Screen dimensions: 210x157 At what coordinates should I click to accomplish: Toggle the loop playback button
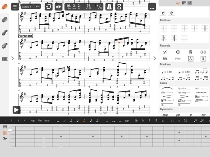[49, 7]
